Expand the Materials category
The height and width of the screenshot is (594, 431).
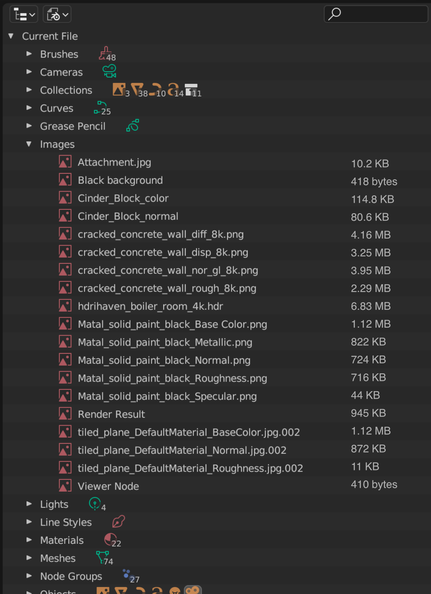(x=29, y=540)
